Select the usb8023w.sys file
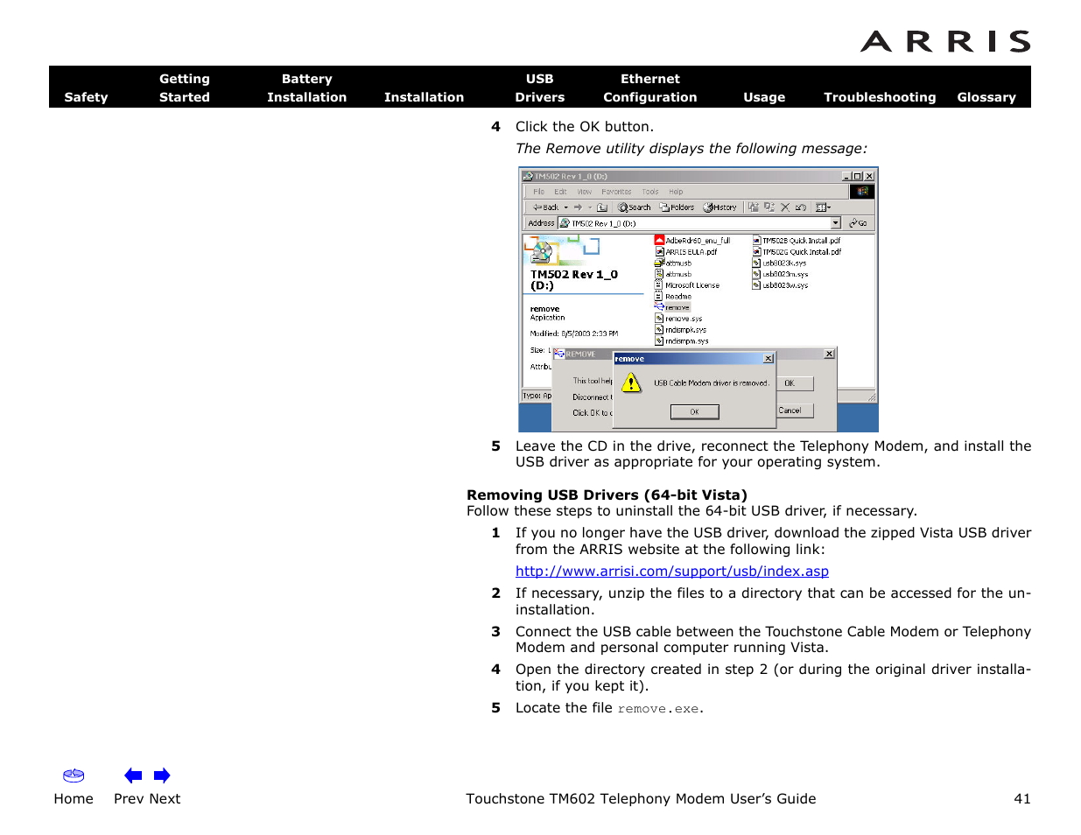Viewport: 1081px width, 835px height. [x=780, y=285]
